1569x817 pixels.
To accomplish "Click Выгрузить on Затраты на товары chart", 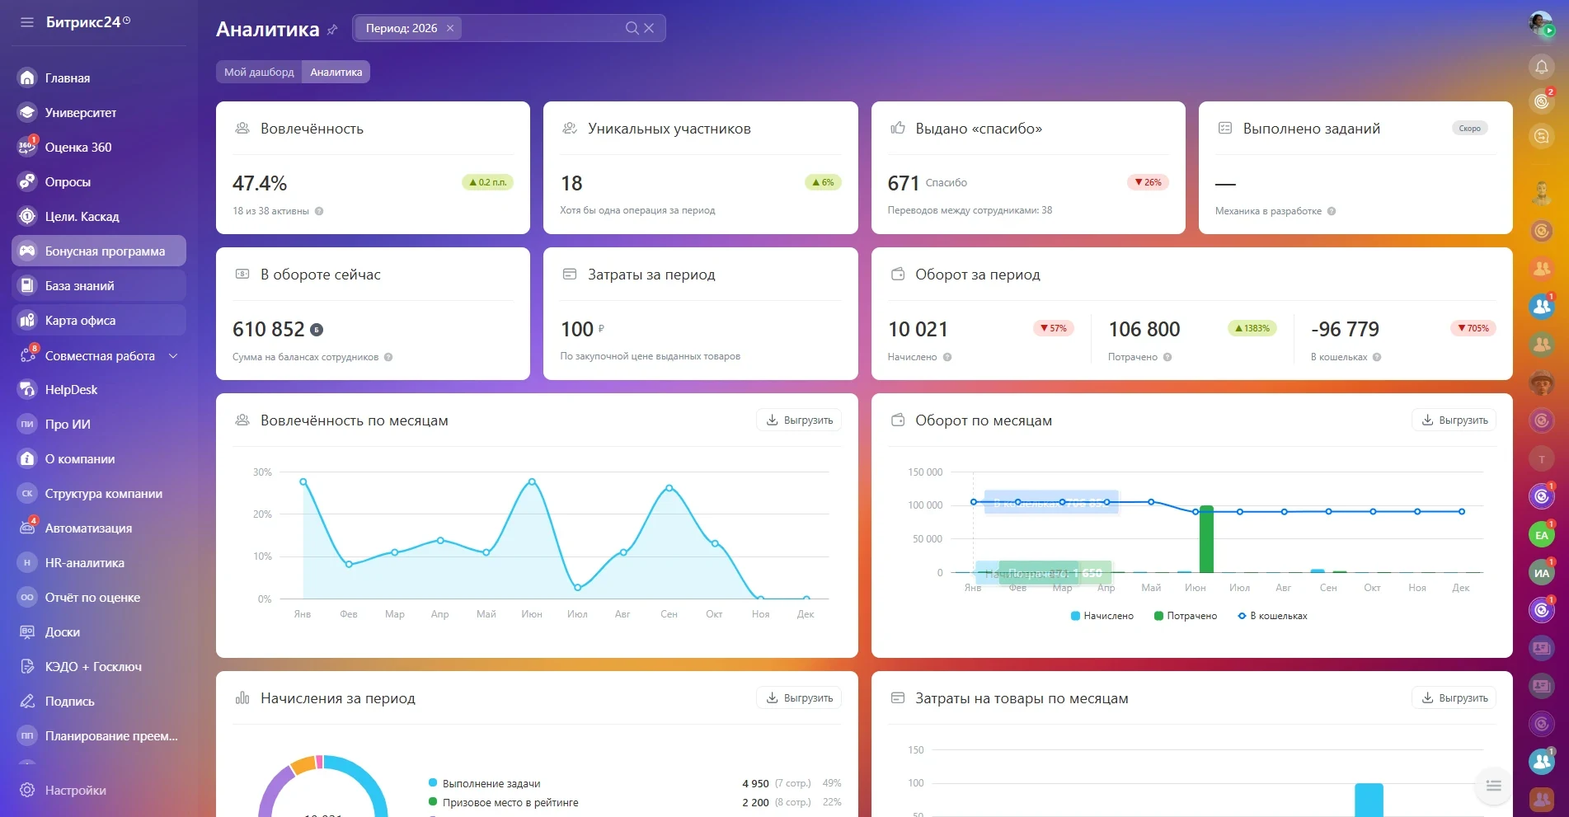I will click(x=1454, y=697).
